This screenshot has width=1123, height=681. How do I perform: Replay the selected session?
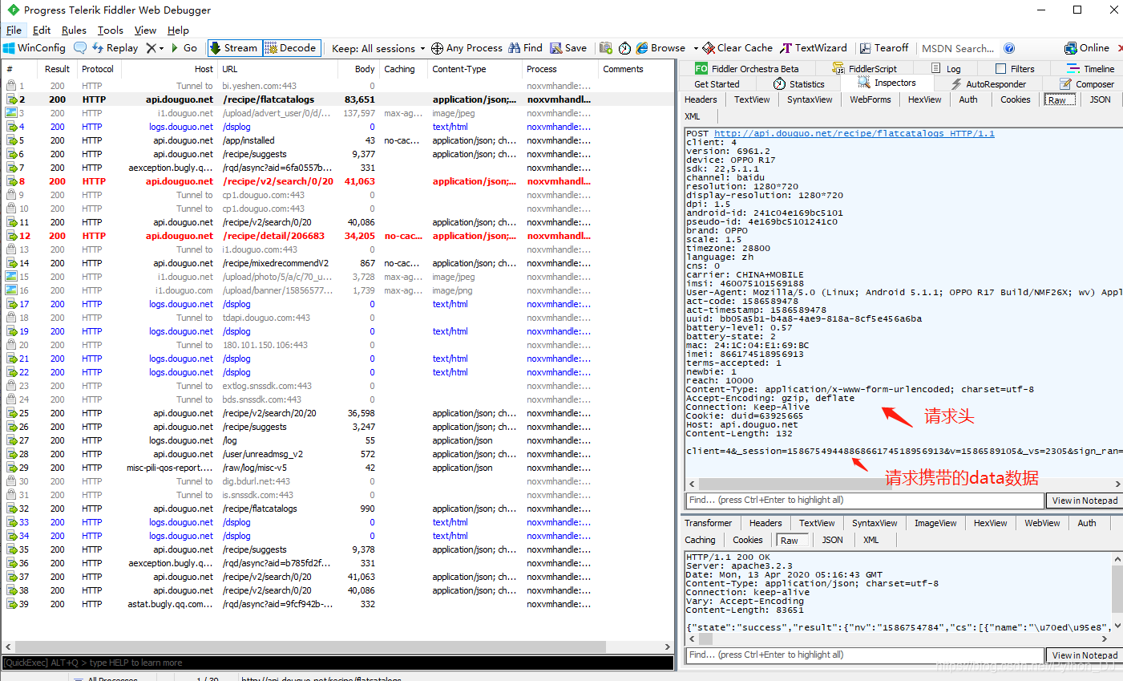115,48
